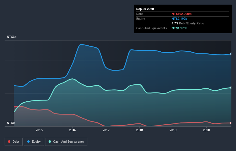Screen dimensions: 236x151
Task: Toggle the Cash And Equivalents legend button
Action: [66, 142]
